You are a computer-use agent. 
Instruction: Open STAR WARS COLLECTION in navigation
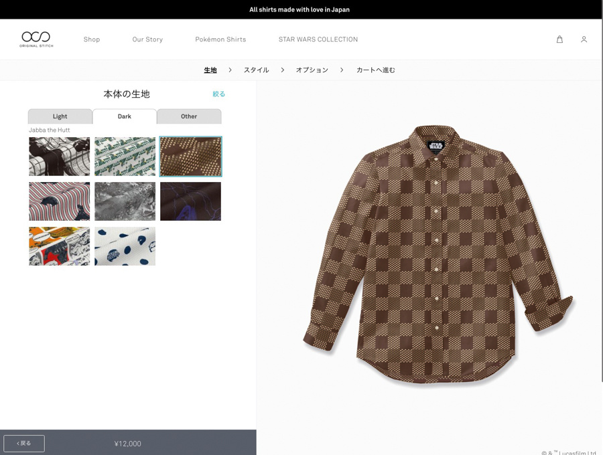318,39
